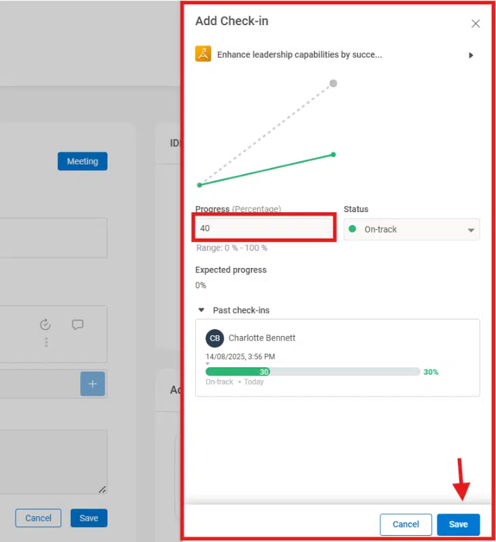Click the CB avatar of Charlotte Bennett
The image size is (496, 542).
(x=215, y=338)
